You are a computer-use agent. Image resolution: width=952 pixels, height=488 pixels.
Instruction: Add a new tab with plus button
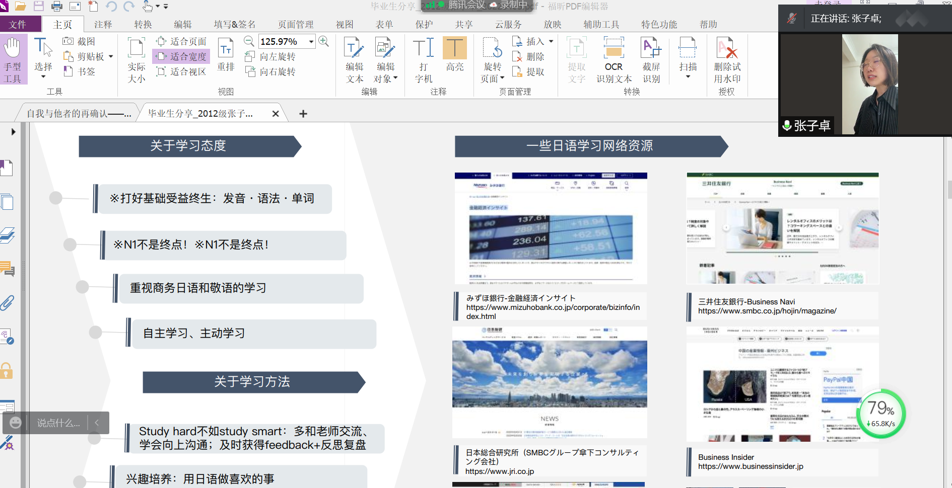pyautogui.click(x=303, y=114)
